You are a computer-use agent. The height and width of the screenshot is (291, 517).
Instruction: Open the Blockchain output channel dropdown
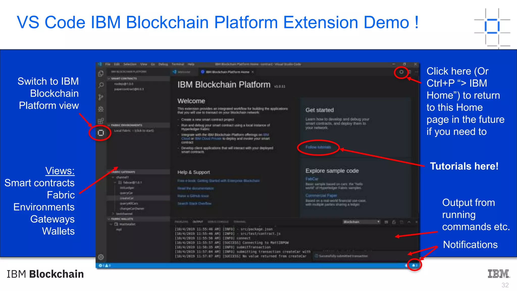coord(361,222)
